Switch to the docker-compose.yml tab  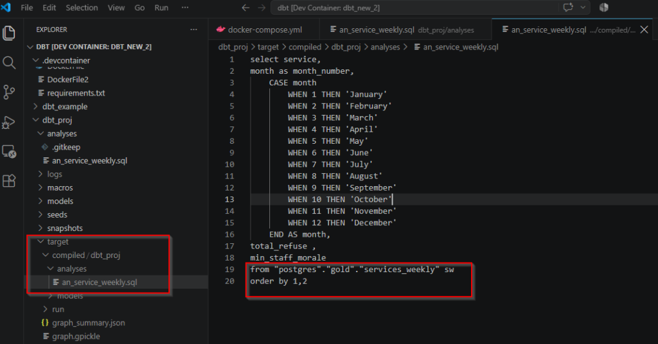click(x=264, y=30)
